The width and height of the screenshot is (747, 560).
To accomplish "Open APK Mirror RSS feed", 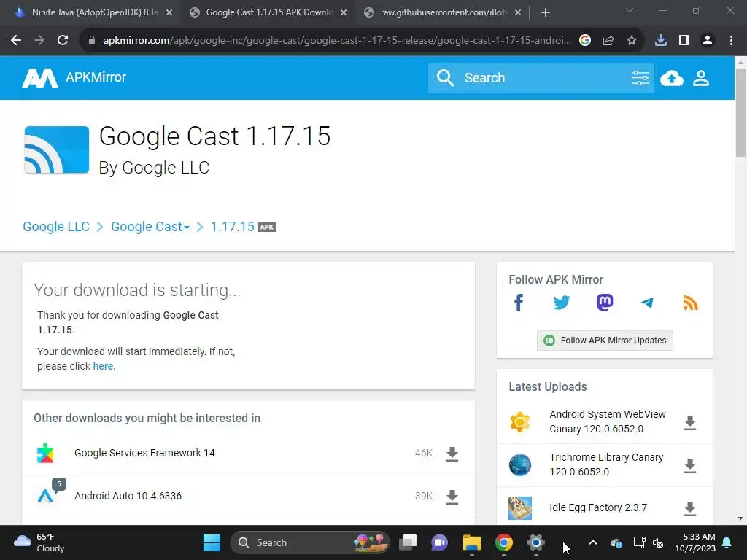I will pos(690,303).
